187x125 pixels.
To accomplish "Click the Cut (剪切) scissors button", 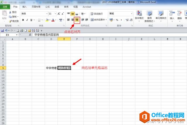I will pos(13,12).
